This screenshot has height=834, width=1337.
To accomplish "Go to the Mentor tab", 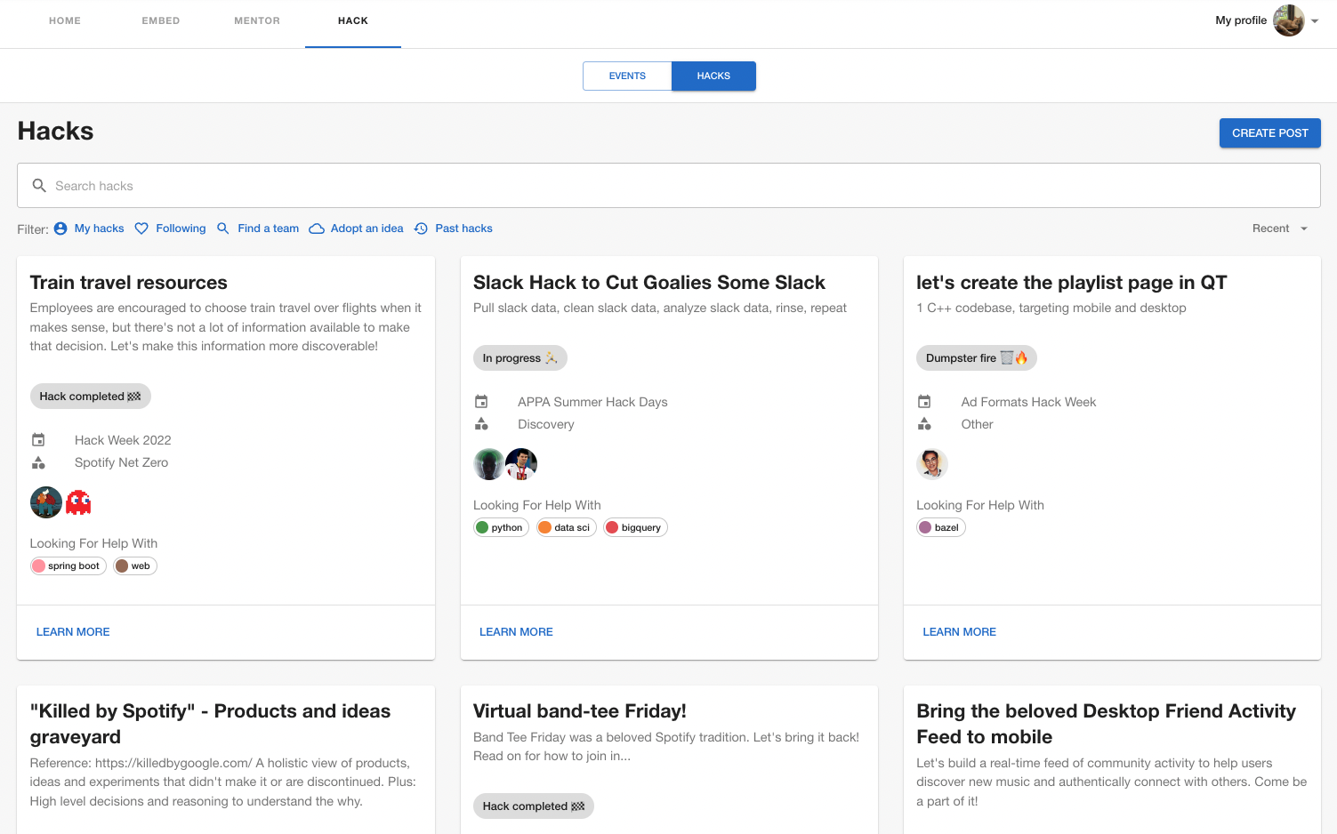I will pos(257,20).
